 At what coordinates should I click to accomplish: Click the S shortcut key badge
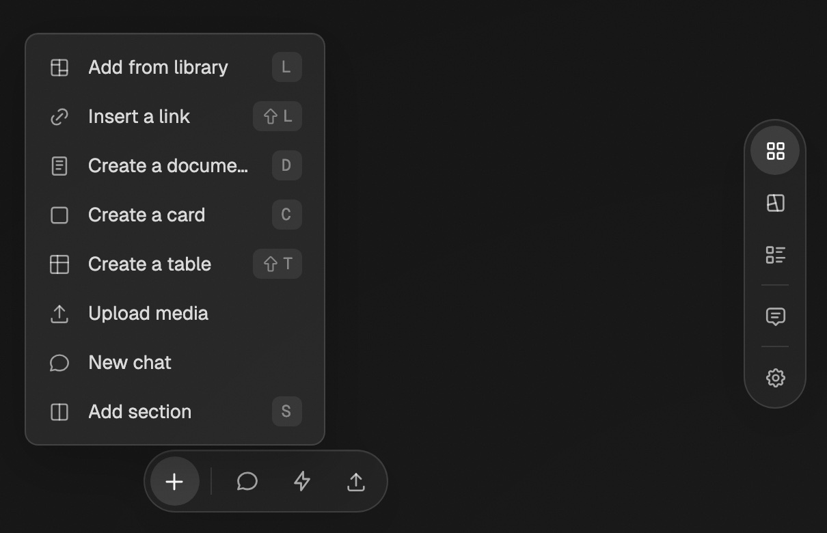point(286,411)
